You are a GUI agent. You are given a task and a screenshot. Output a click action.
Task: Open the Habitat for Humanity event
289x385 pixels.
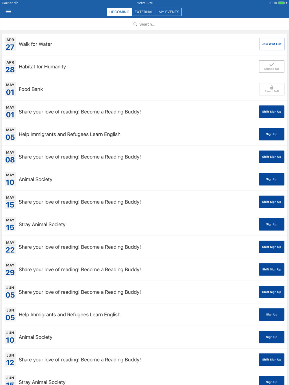coord(42,67)
